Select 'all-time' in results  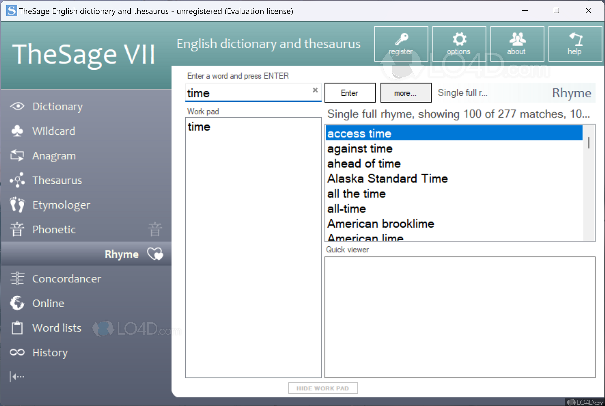point(454,209)
